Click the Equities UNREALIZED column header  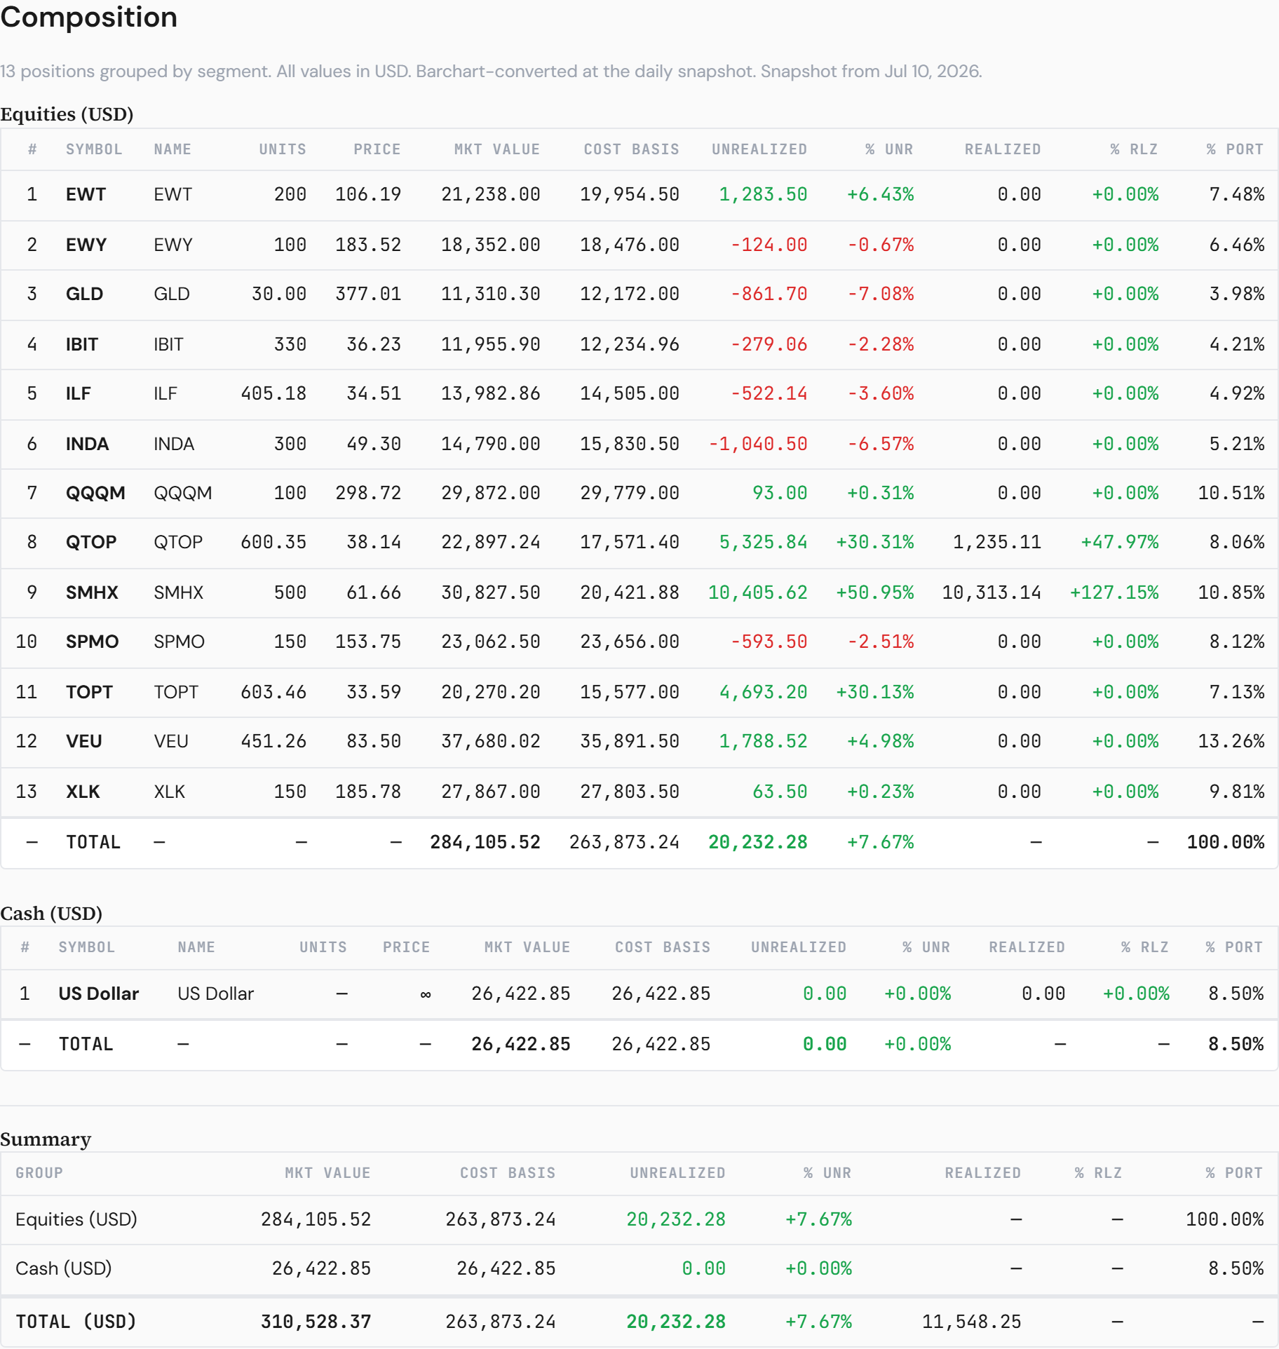coord(759,149)
